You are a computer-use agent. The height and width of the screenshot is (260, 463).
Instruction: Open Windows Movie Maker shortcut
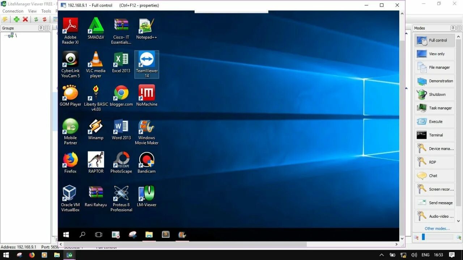[x=146, y=132]
